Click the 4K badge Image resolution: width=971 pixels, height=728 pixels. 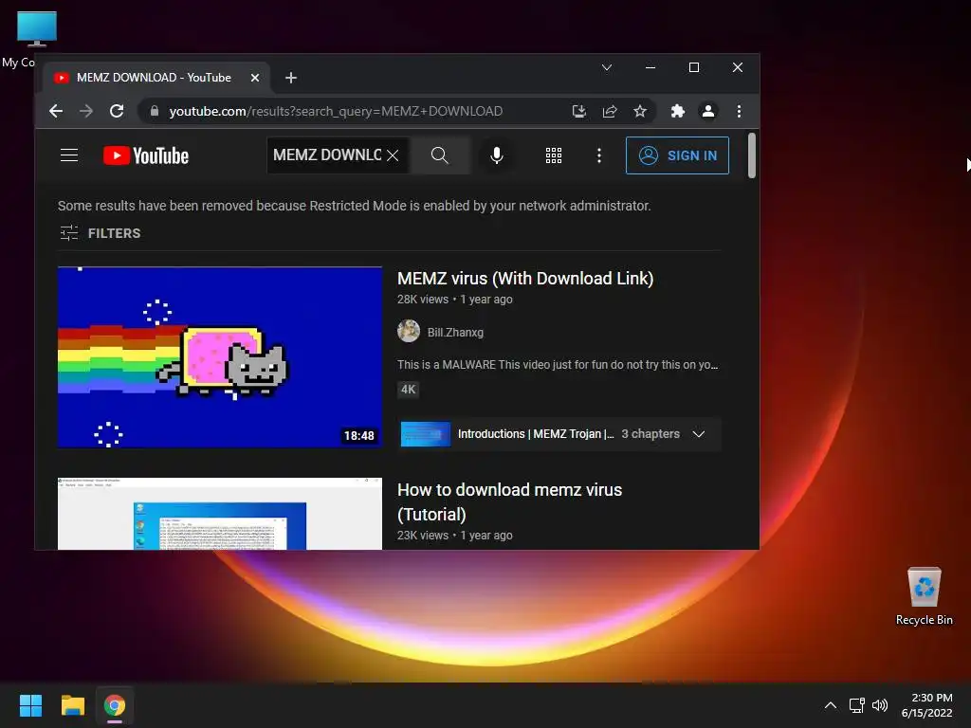pyautogui.click(x=408, y=390)
